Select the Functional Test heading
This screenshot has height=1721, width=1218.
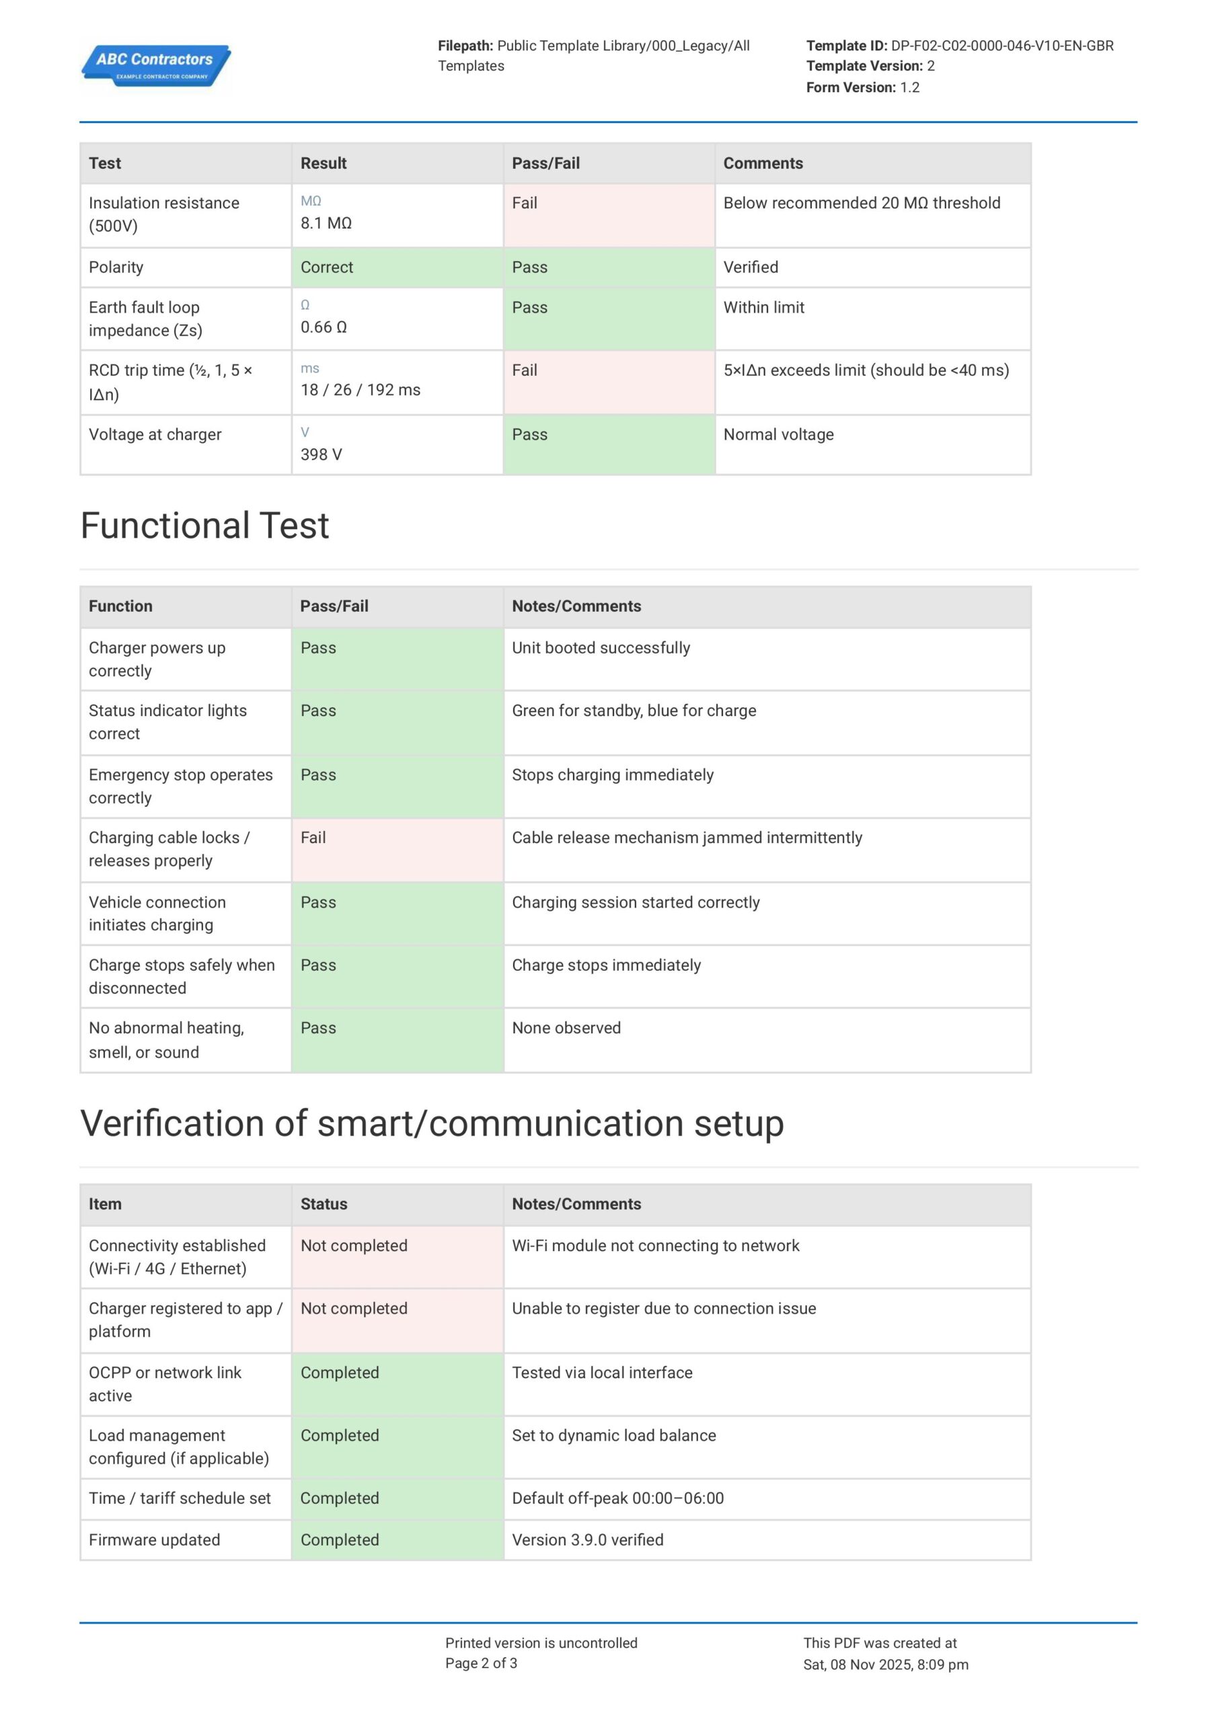pyautogui.click(x=204, y=526)
